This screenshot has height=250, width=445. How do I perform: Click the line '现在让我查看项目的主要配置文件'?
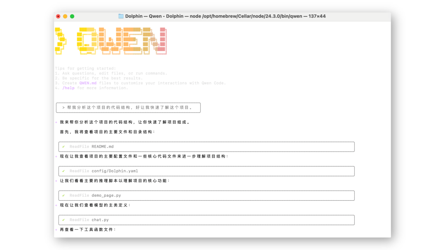pyautogui.click(x=144, y=156)
